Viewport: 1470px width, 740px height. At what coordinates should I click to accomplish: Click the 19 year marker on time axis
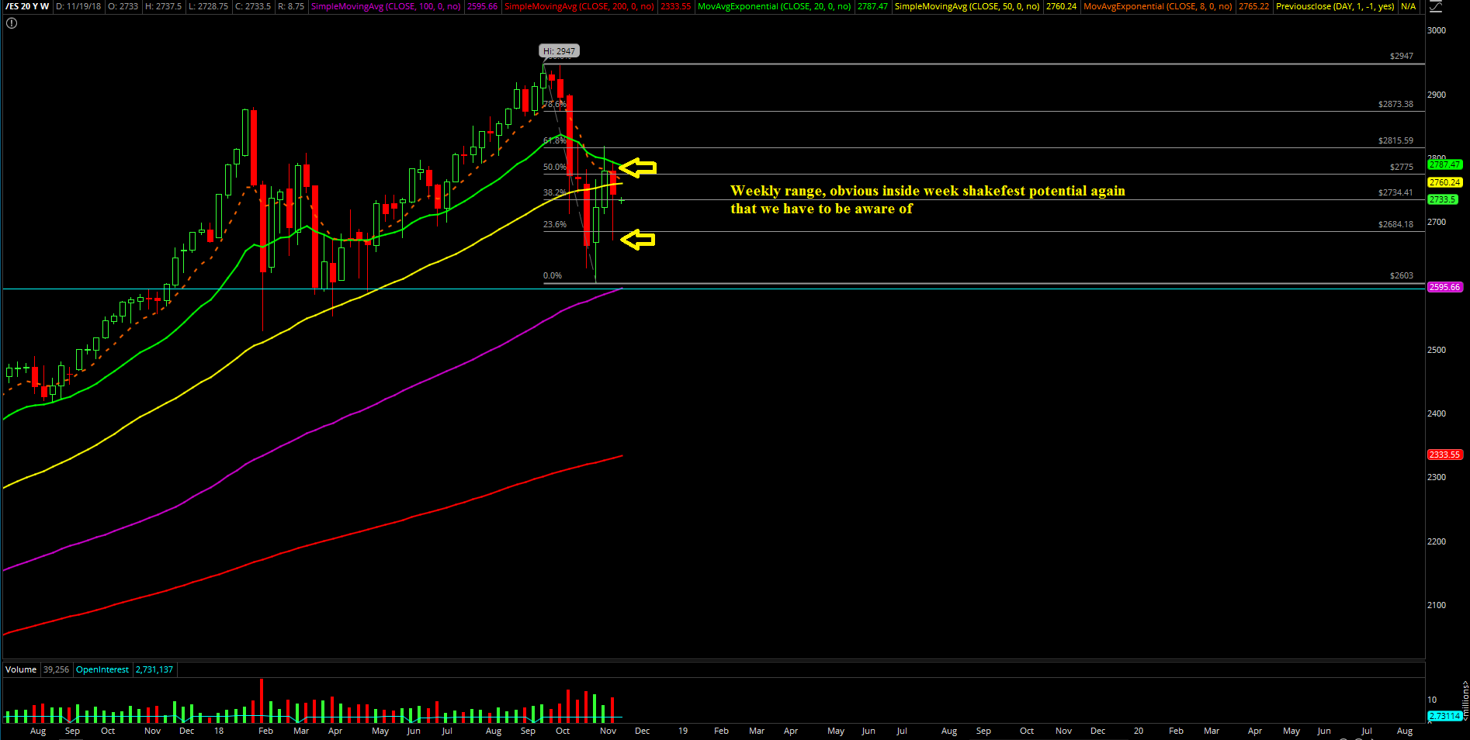pos(683,731)
